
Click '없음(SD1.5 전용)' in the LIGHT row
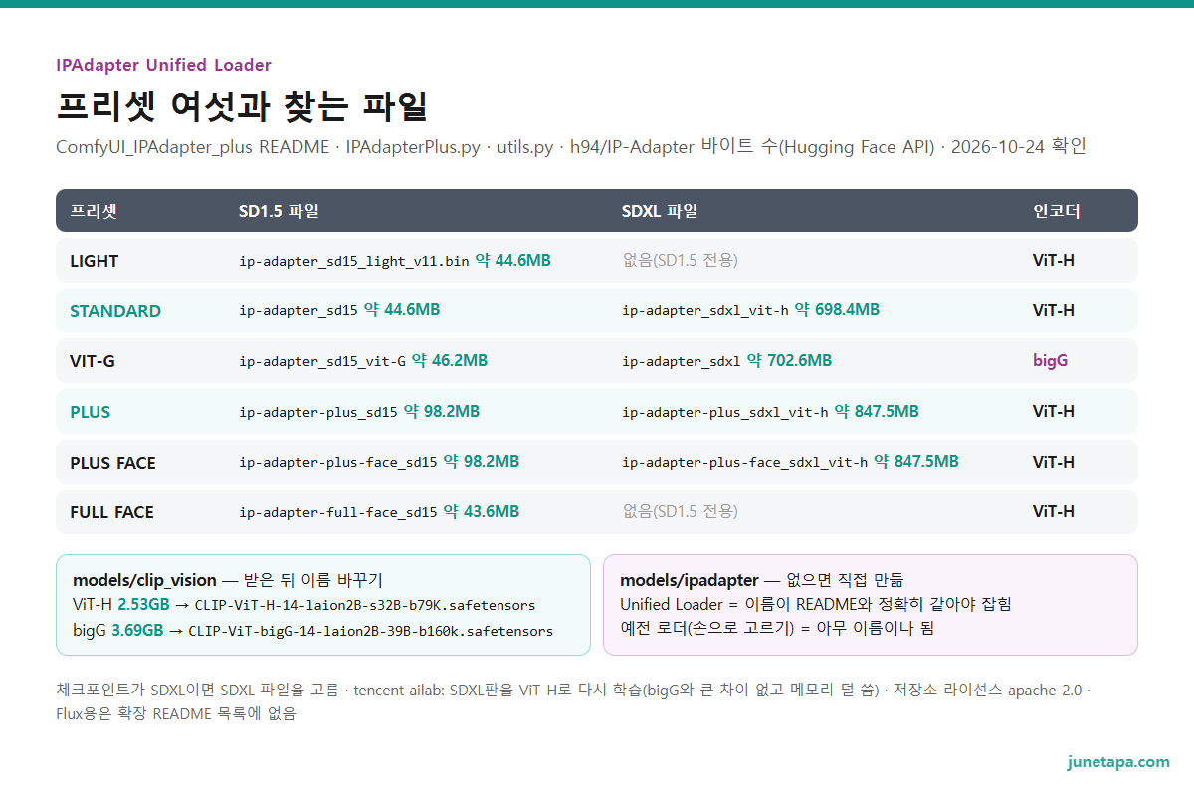click(x=680, y=261)
